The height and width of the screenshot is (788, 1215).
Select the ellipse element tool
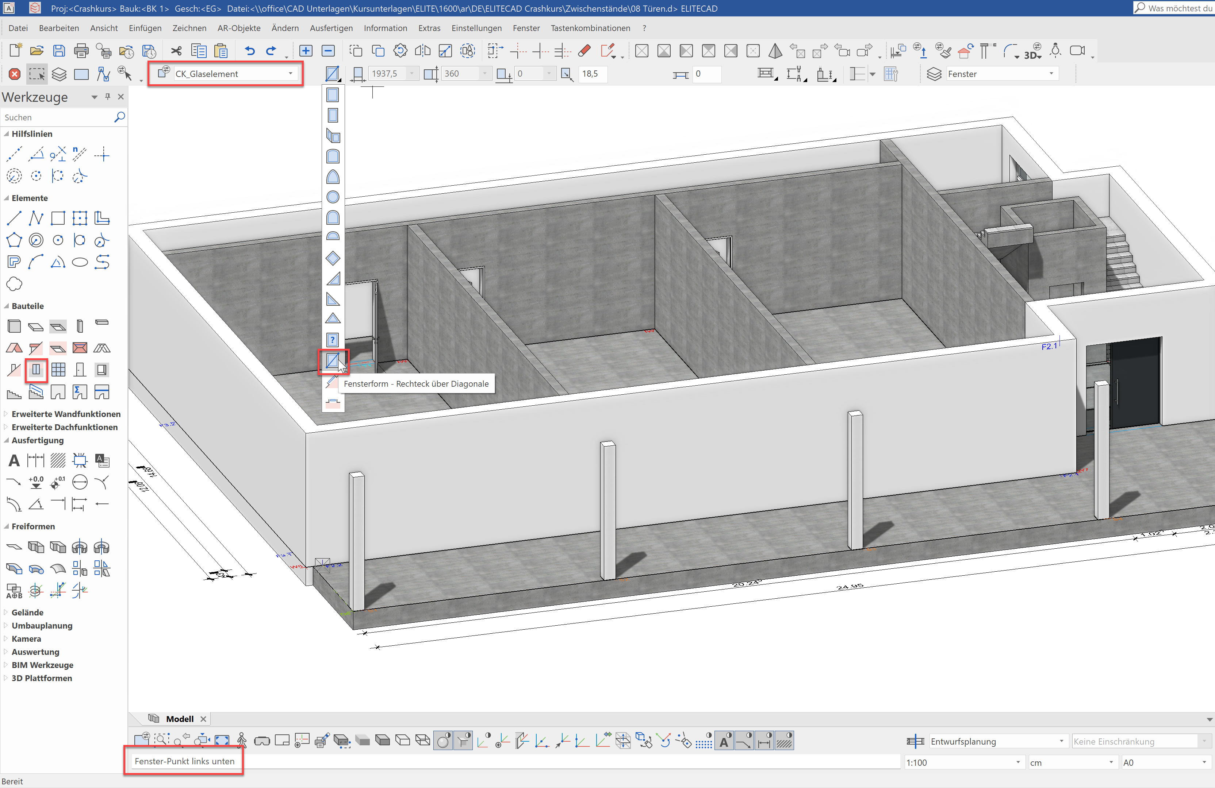click(x=80, y=262)
